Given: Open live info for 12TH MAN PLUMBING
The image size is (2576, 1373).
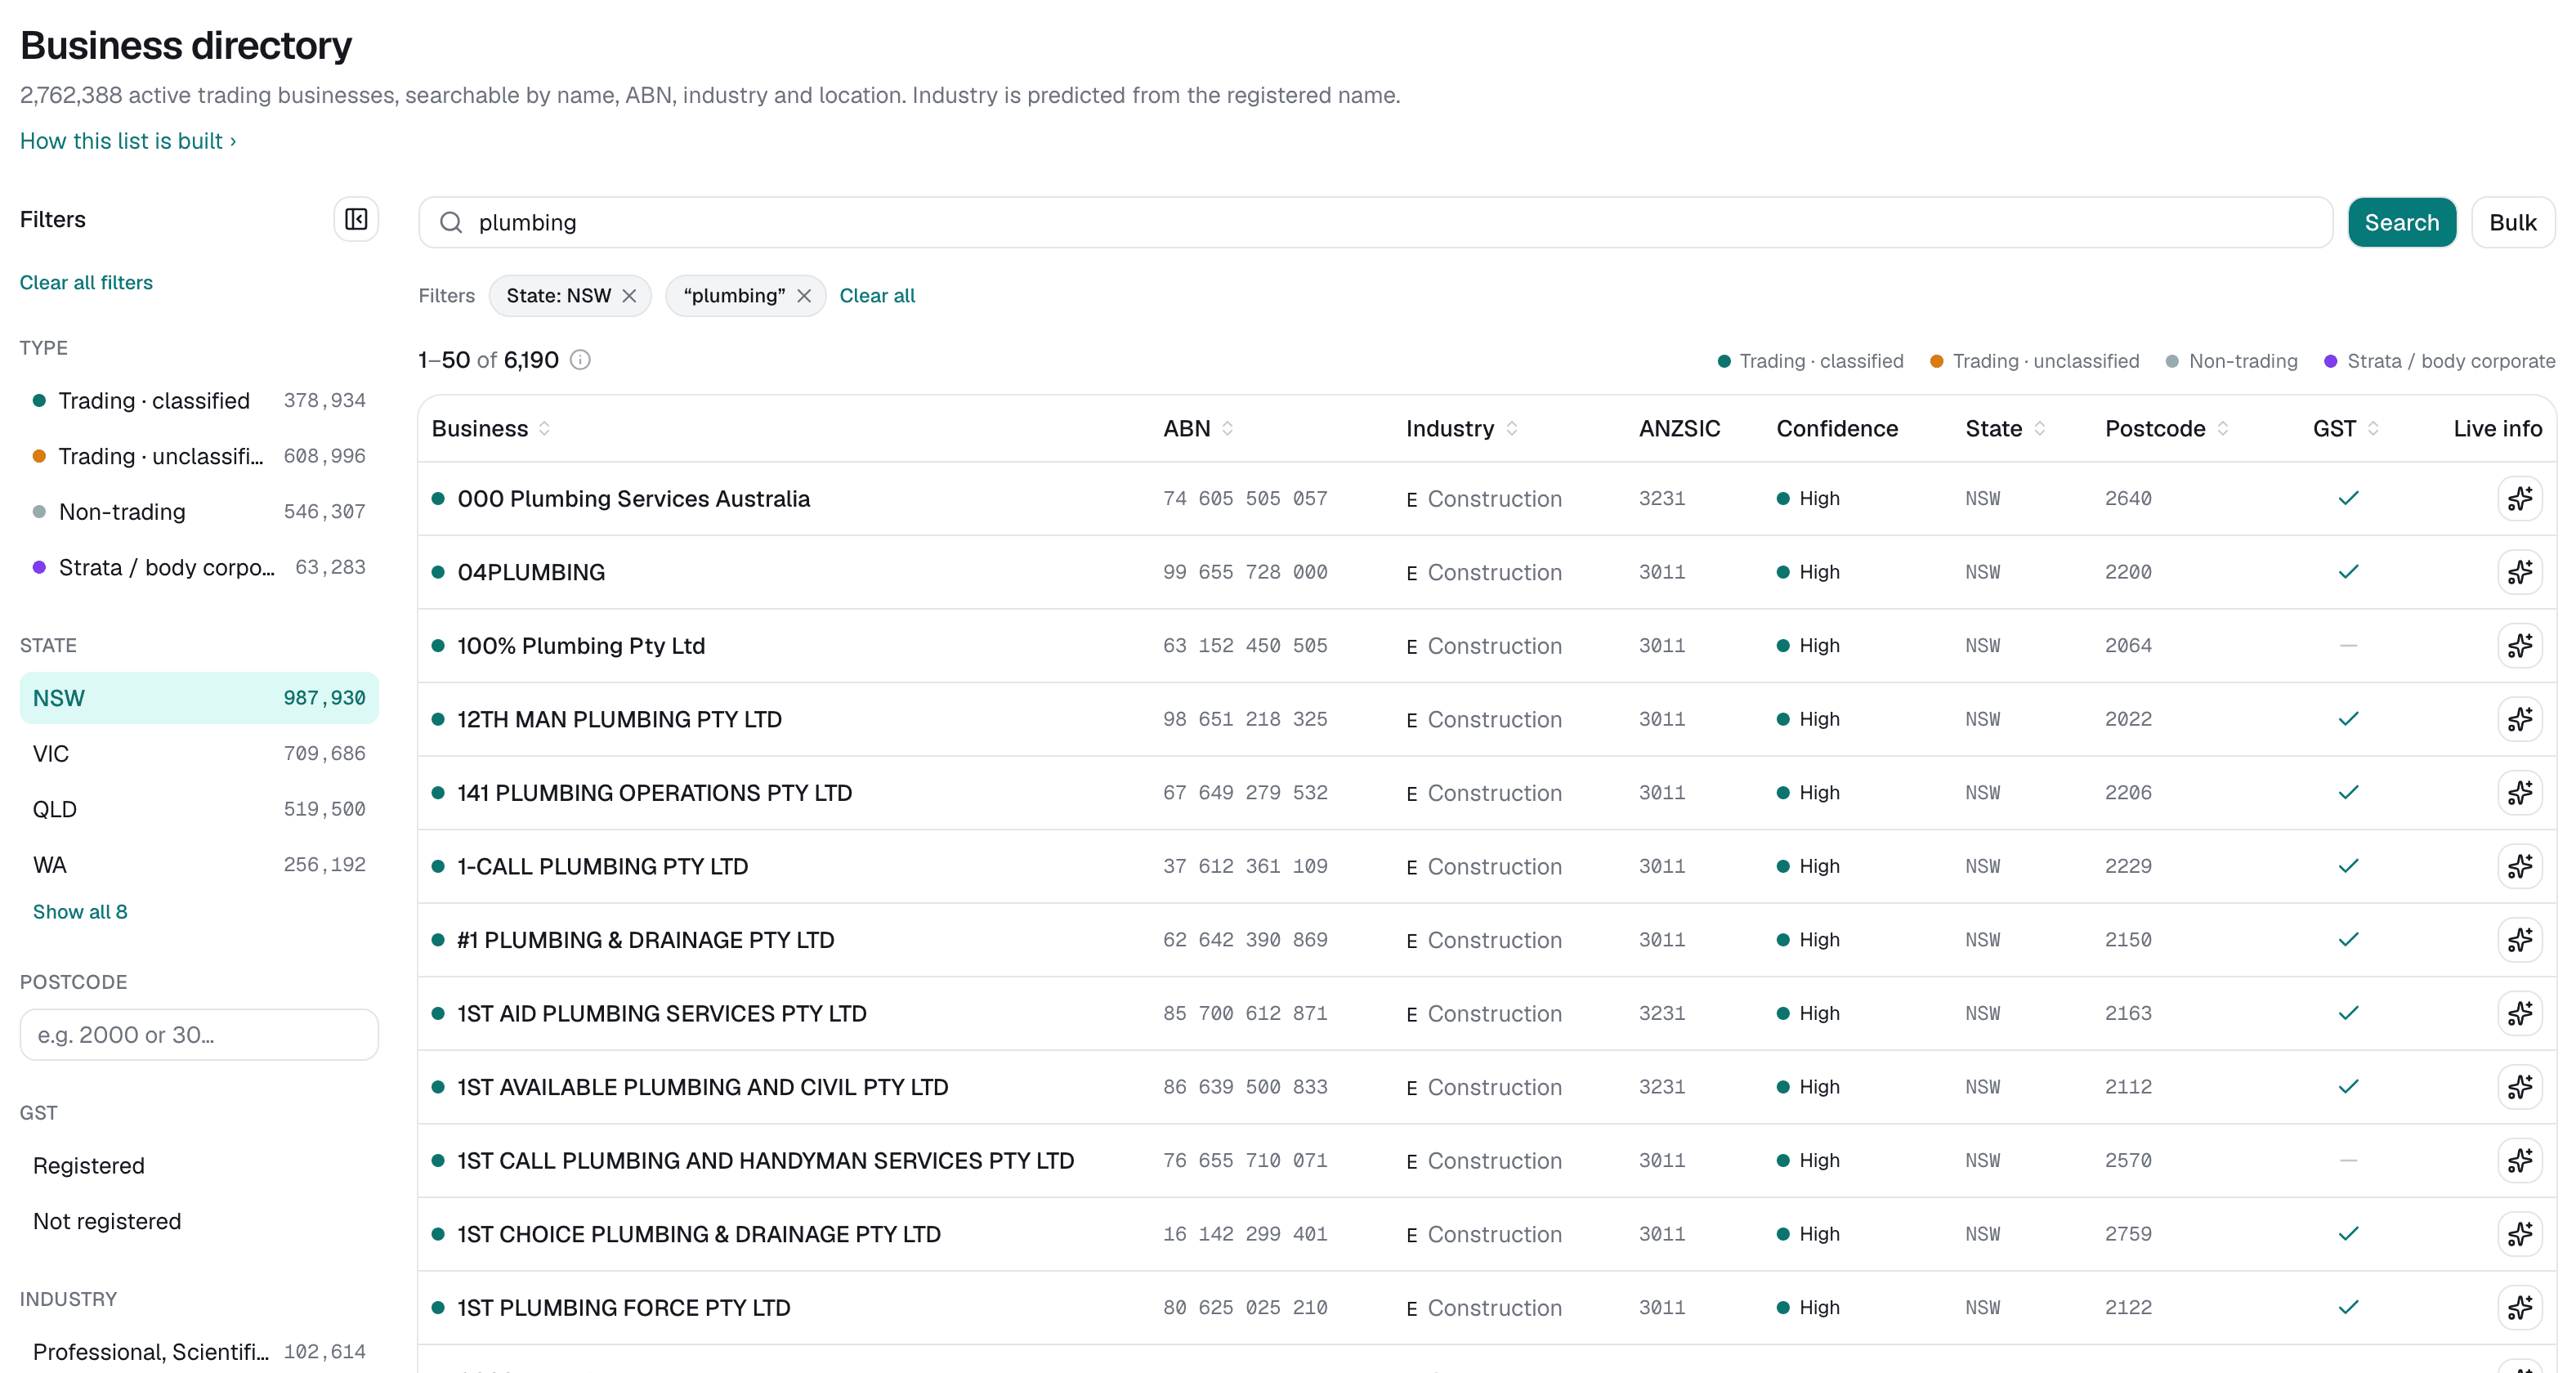Looking at the screenshot, I should [x=2520, y=719].
